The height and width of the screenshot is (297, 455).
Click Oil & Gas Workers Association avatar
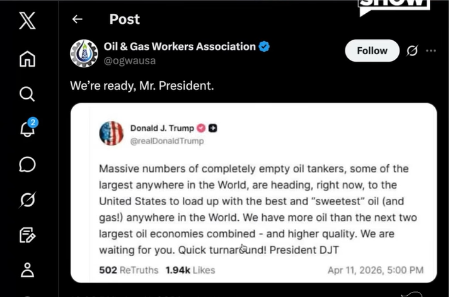(x=84, y=53)
